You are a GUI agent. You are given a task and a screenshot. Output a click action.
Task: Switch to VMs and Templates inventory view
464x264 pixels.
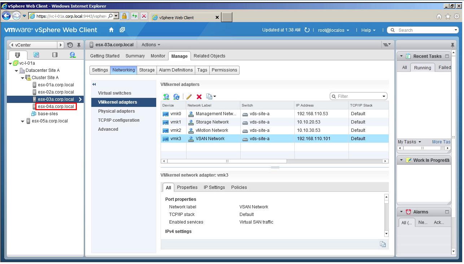click(36, 55)
